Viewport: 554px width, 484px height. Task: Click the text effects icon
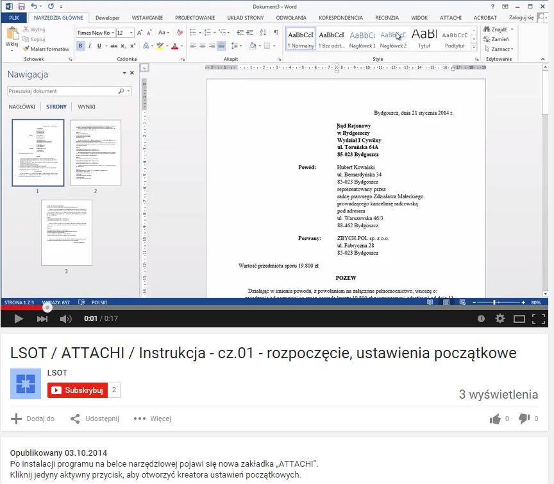(146, 46)
